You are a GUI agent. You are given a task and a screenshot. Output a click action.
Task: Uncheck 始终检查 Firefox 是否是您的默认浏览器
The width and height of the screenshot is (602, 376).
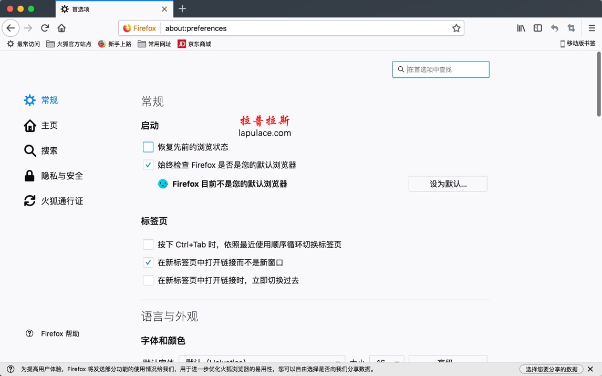(x=148, y=165)
